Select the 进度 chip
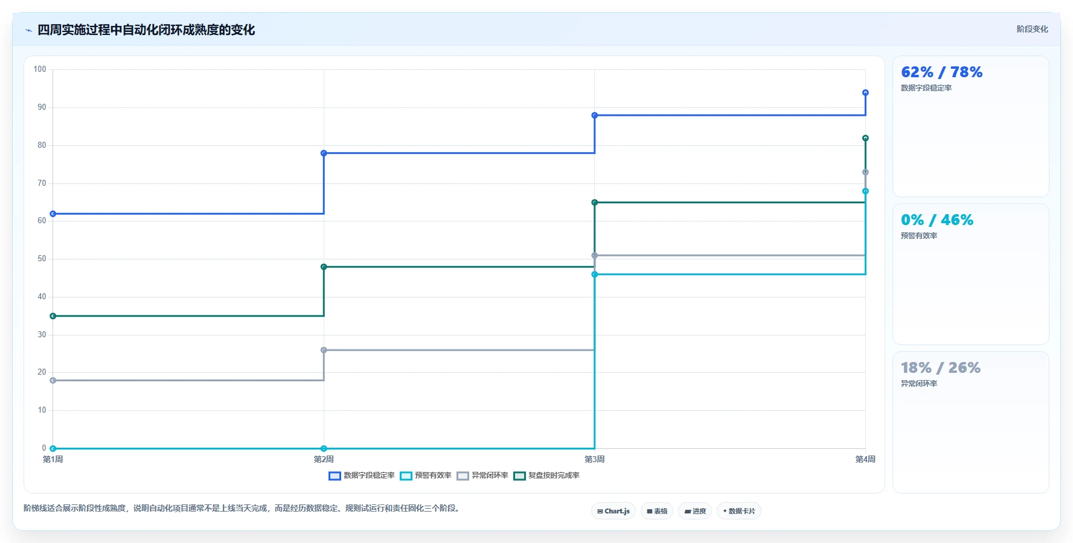 point(695,511)
